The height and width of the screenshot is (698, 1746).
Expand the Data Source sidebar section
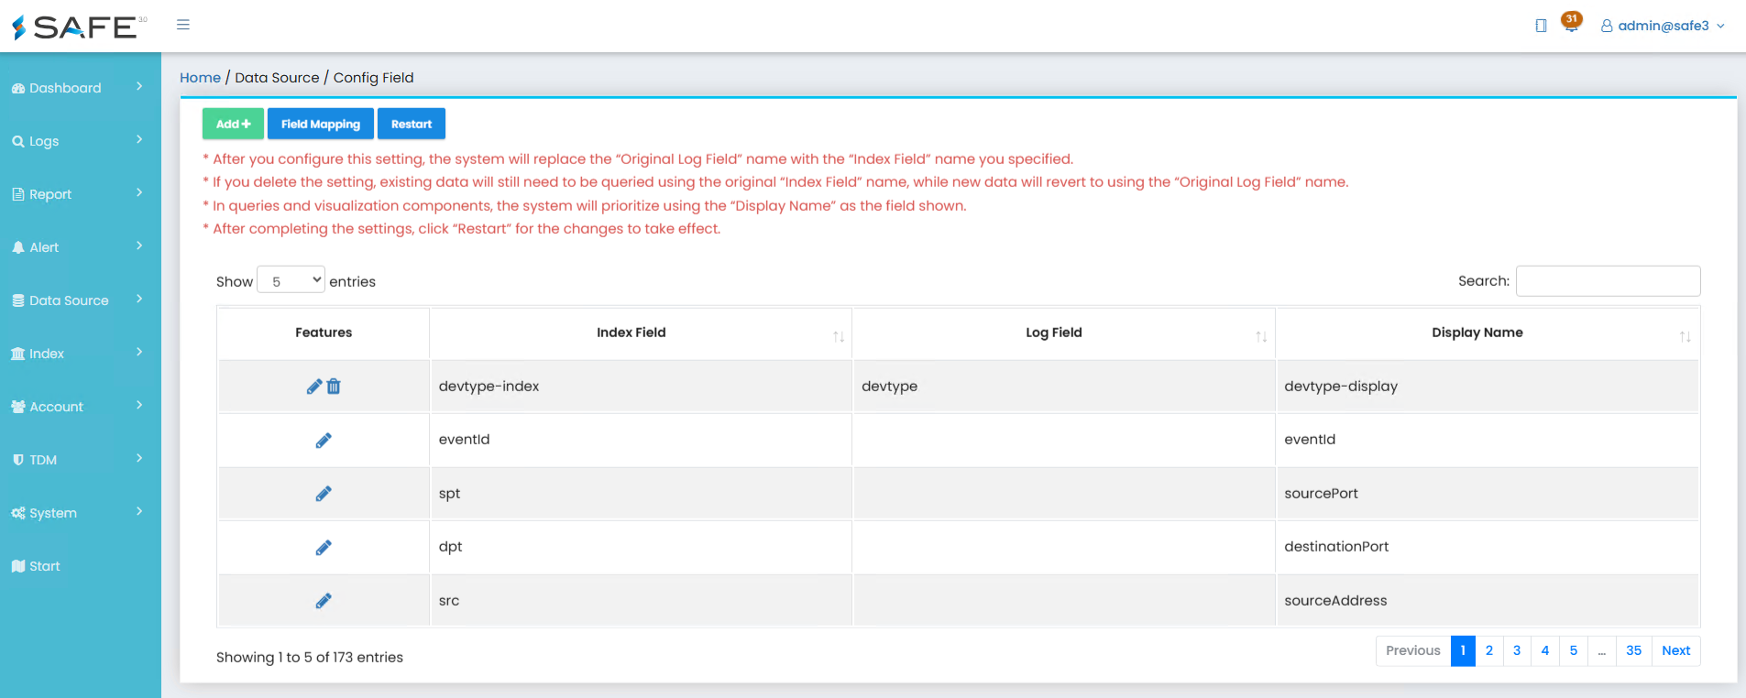pos(81,300)
